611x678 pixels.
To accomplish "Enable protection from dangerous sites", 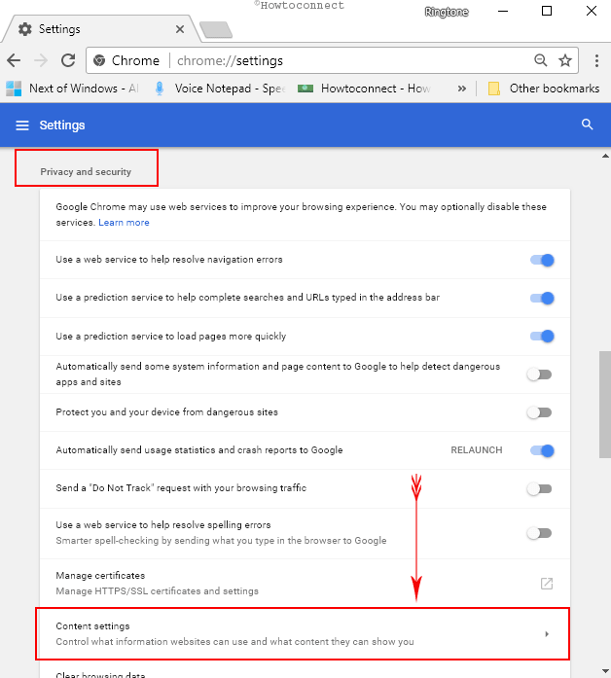I will [x=539, y=412].
